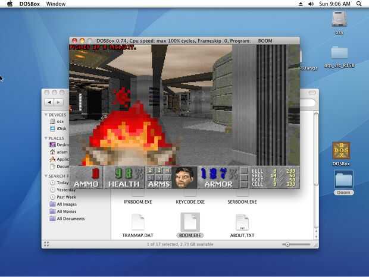Open Applications in Finder sidebar
This screenshot has width=369, height=277.
point(59,159)
